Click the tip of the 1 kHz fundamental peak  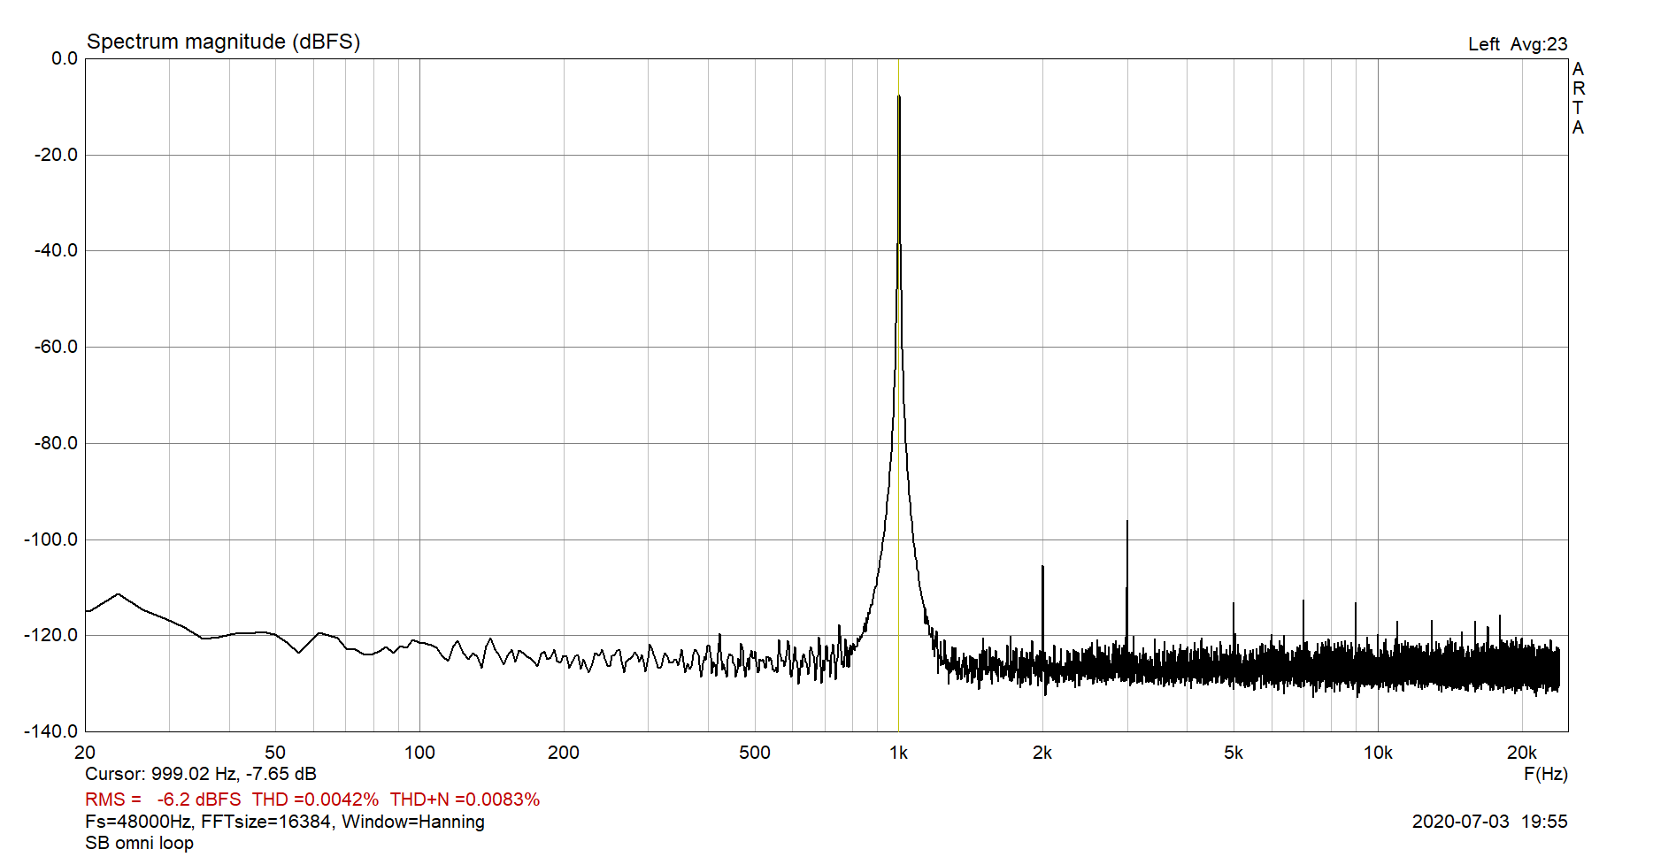click(898, 96)
